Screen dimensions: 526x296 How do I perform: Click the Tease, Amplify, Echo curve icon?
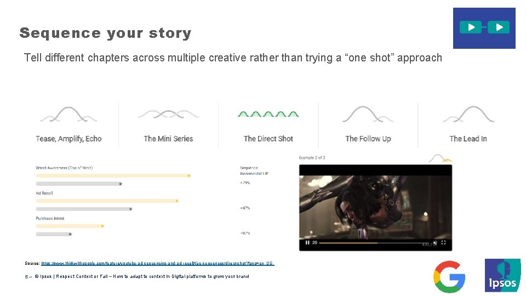pos(68,115)
